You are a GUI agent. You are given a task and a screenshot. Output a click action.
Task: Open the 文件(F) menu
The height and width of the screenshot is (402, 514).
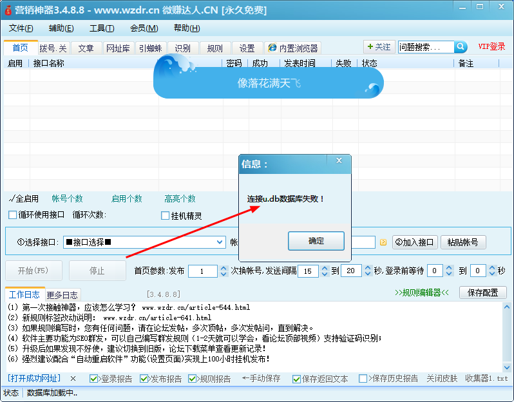(x=21, y=28)
